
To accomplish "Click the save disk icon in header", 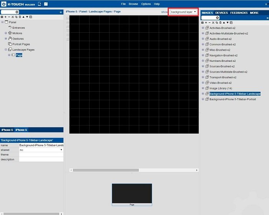I will (x=46, y=4).
